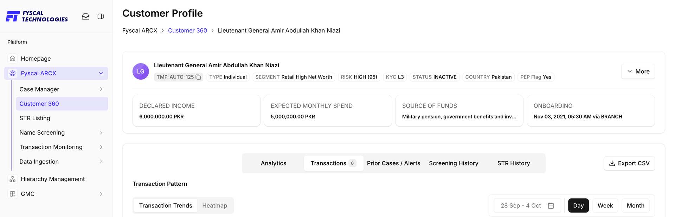The width and height of the screenshot is (675, 217).
Task: Click the Expected Monthly Spend card
Action: click(328, 111)
